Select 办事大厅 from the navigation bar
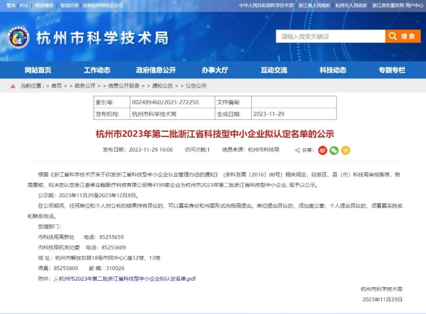 coord(215,70)
